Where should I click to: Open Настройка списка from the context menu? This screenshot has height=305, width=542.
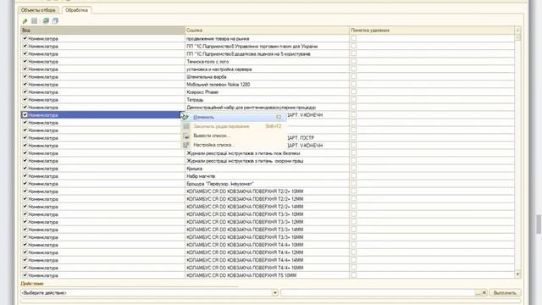tap(235, 145)
